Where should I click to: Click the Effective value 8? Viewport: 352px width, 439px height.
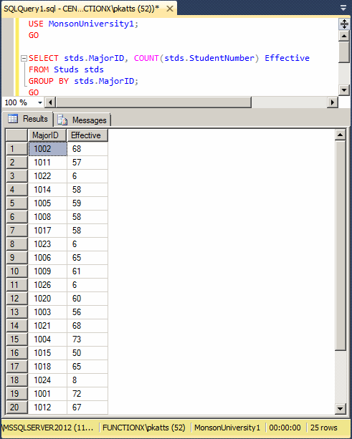pyautogui.click(x=87, y=380)
